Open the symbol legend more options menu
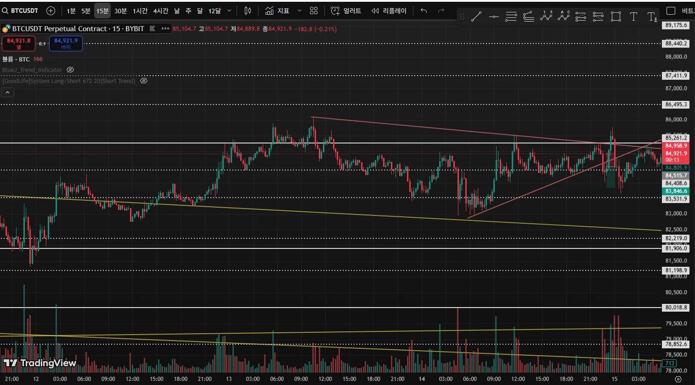 tap(165, 28)
